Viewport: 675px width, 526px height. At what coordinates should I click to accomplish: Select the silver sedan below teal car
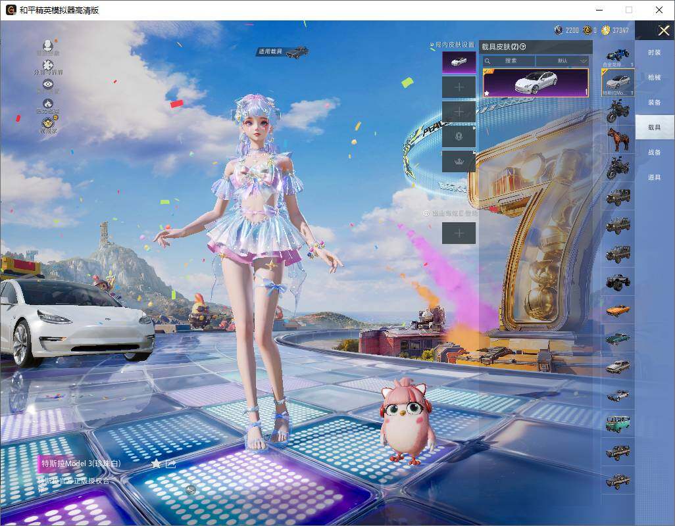[618, 367]
